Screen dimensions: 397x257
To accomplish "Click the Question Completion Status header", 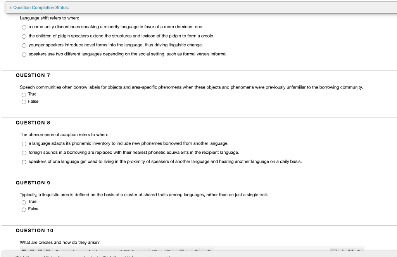I will click(x=41, y=7).
